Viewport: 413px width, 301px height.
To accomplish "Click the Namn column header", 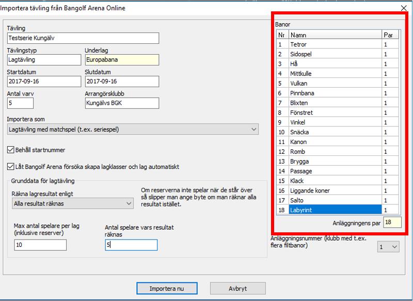I will coord(335,35).
